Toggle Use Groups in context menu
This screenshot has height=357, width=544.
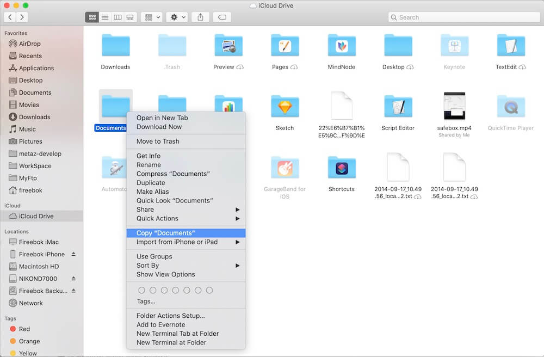pos(154,256)
